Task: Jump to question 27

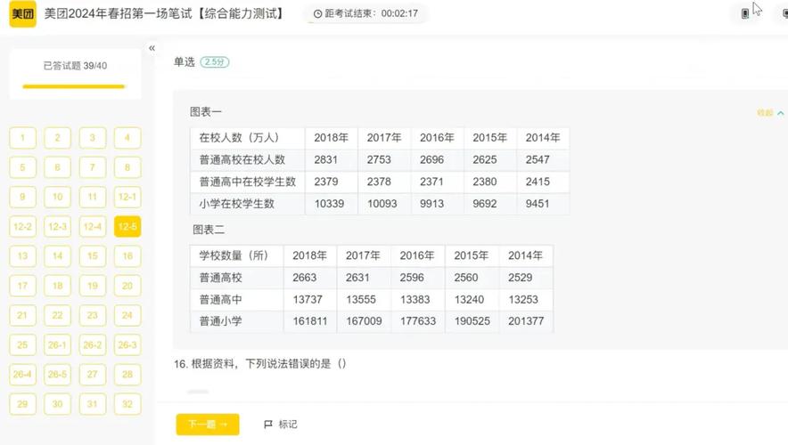Action: [x=93, y=375]
